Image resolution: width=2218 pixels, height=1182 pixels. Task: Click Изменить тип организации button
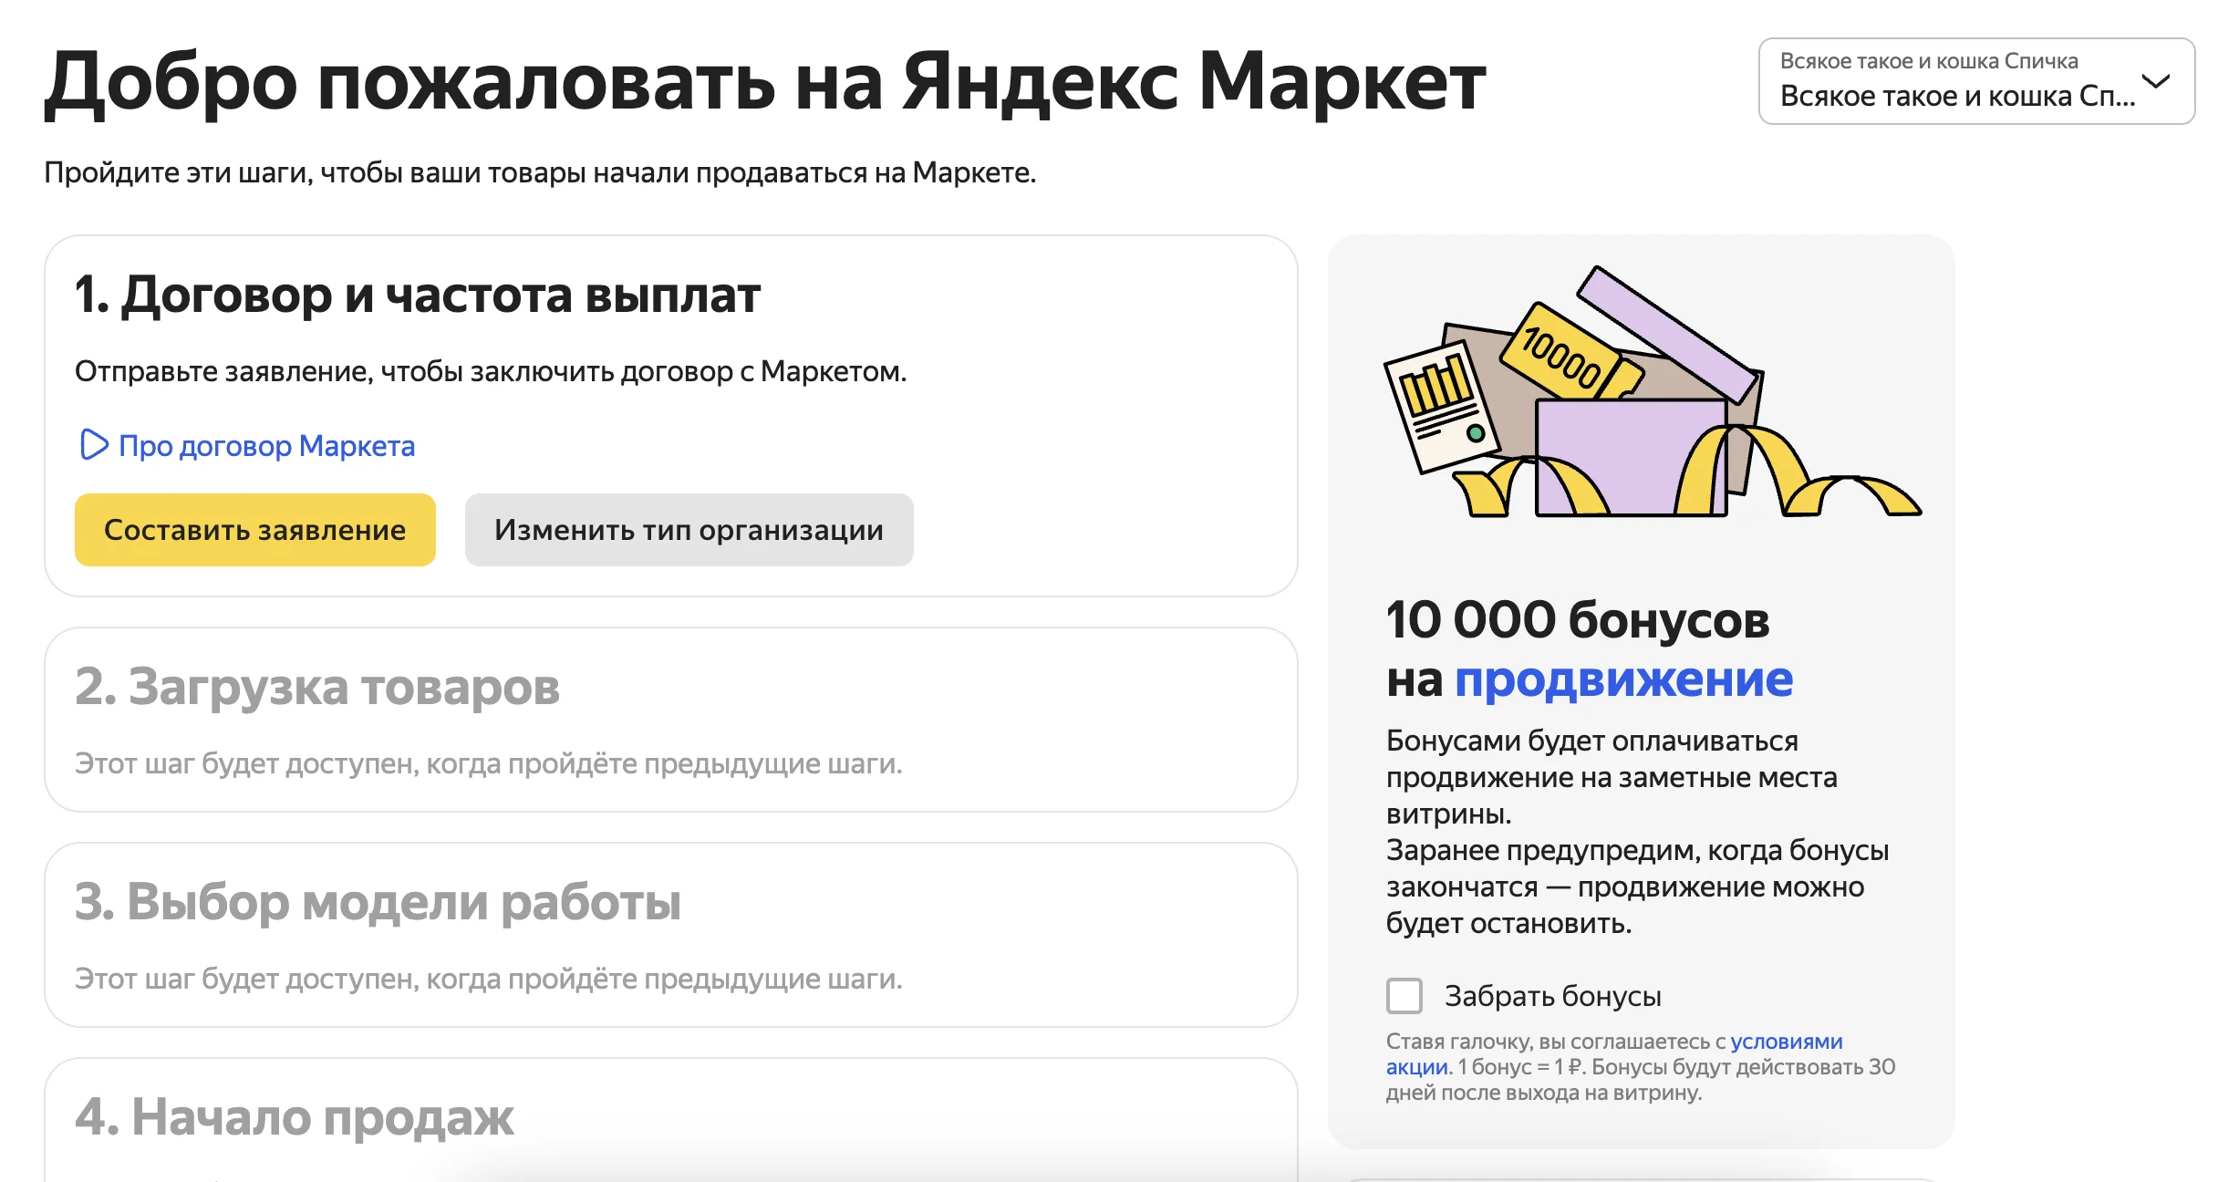[x=689, y=530]
